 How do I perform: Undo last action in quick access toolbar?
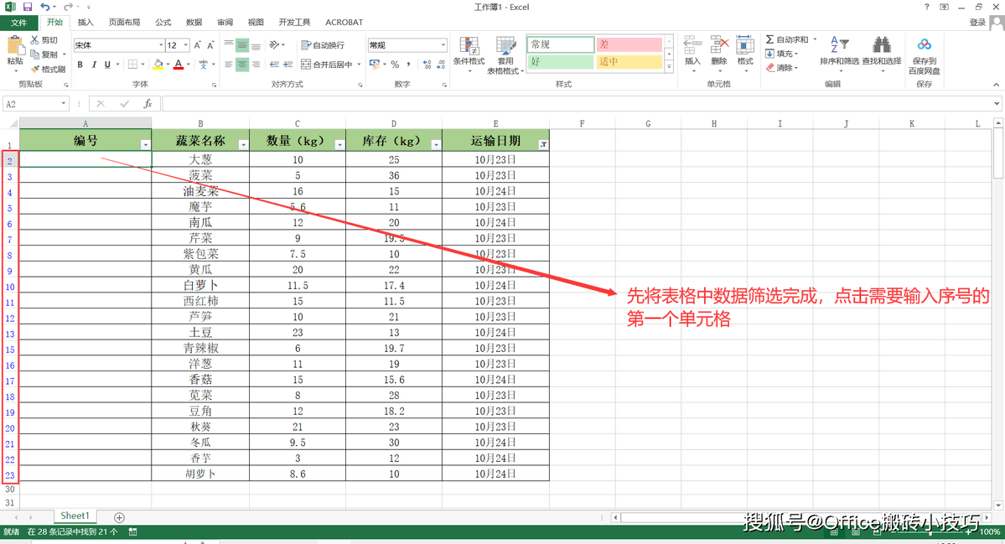tap(44, 7)
